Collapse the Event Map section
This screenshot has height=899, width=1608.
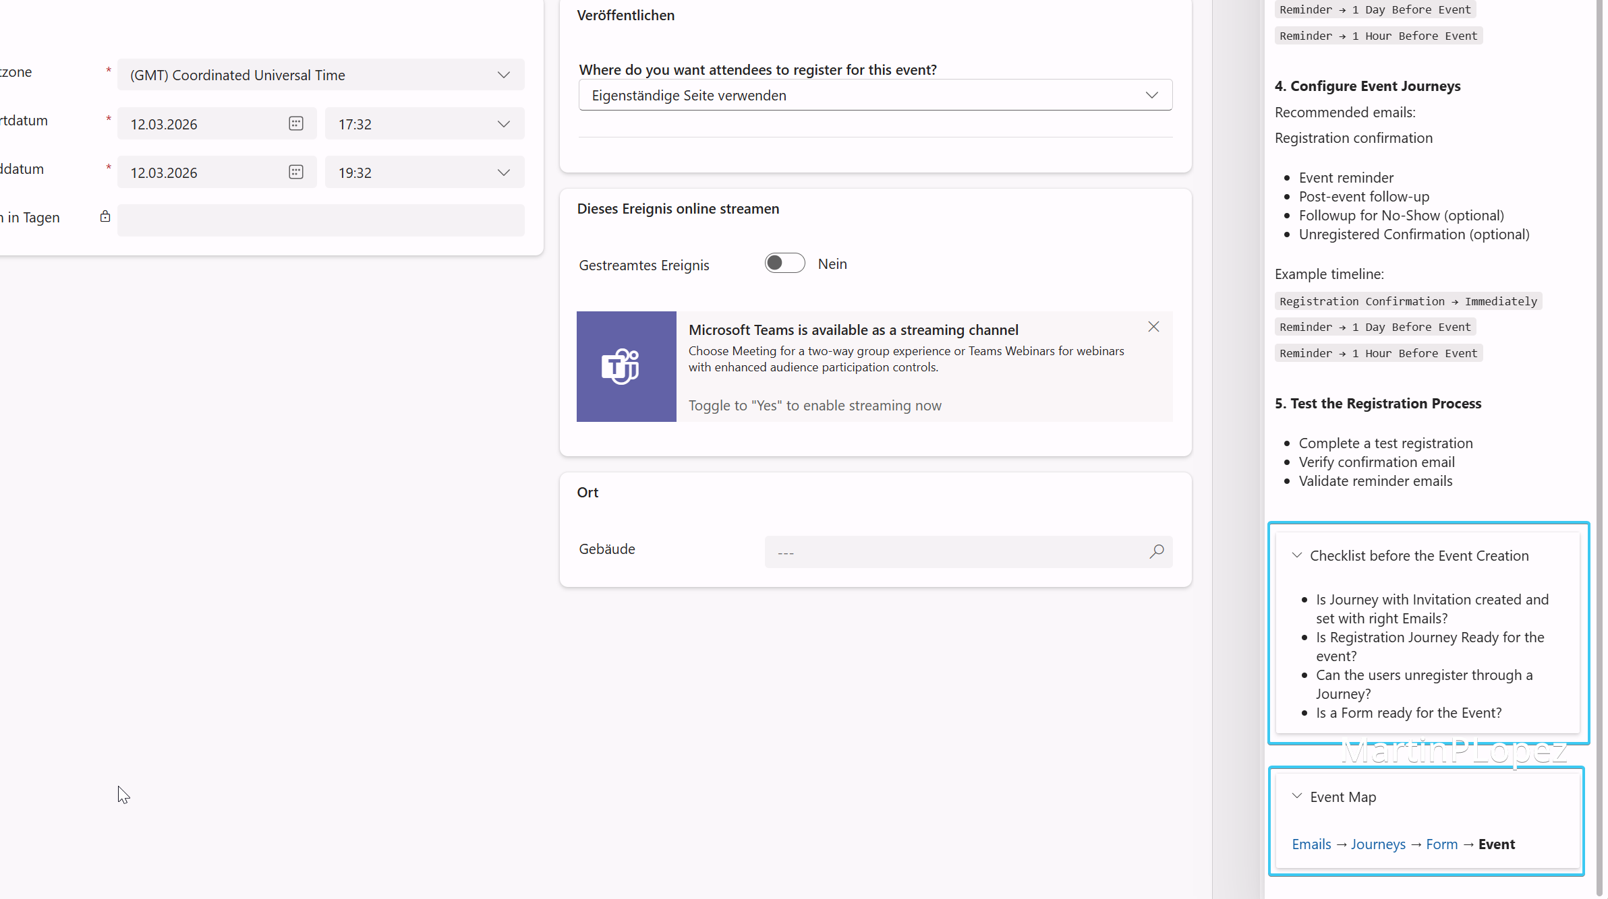[1296, 796]
